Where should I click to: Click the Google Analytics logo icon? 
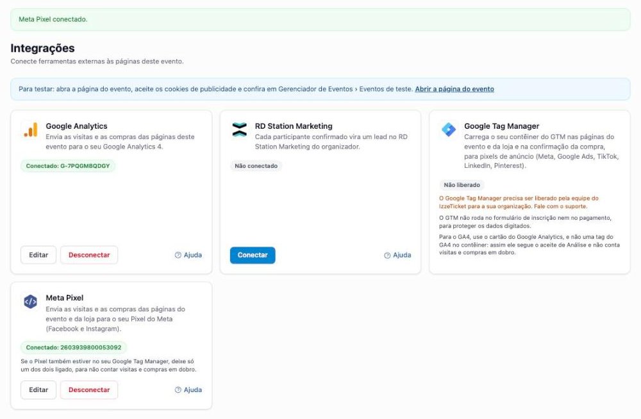31,129
